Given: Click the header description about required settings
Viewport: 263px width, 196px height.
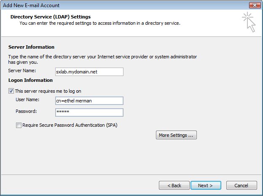Looking at the screenshot, I should [100, 23].
